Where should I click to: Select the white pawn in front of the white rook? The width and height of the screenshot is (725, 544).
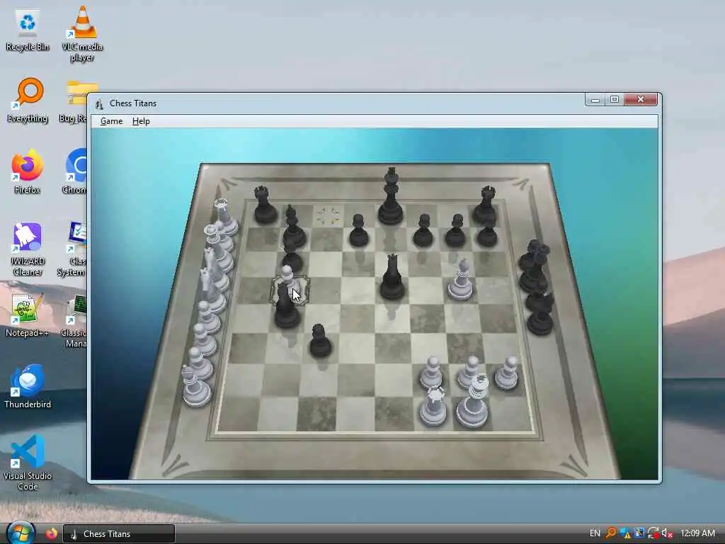(431, 373)
